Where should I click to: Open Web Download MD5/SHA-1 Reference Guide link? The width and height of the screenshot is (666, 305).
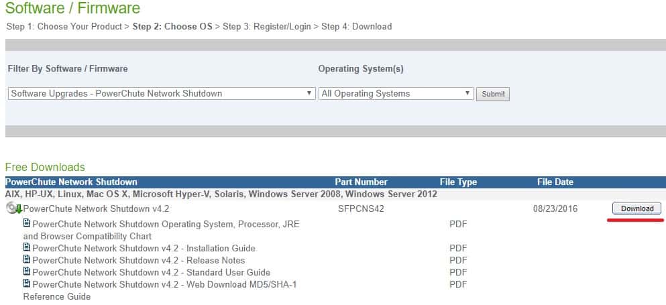[x=164, y=284]
